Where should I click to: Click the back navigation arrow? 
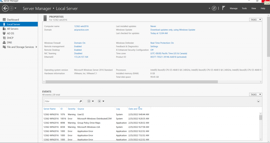5,8
